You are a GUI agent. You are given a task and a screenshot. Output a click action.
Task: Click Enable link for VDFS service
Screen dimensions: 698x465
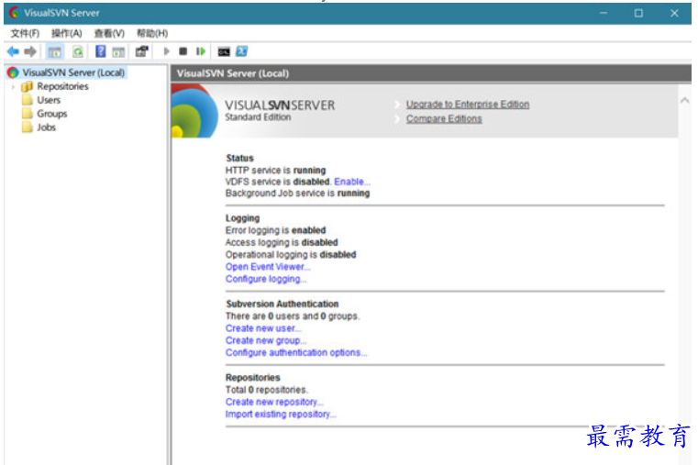click(x=352, y=182)
